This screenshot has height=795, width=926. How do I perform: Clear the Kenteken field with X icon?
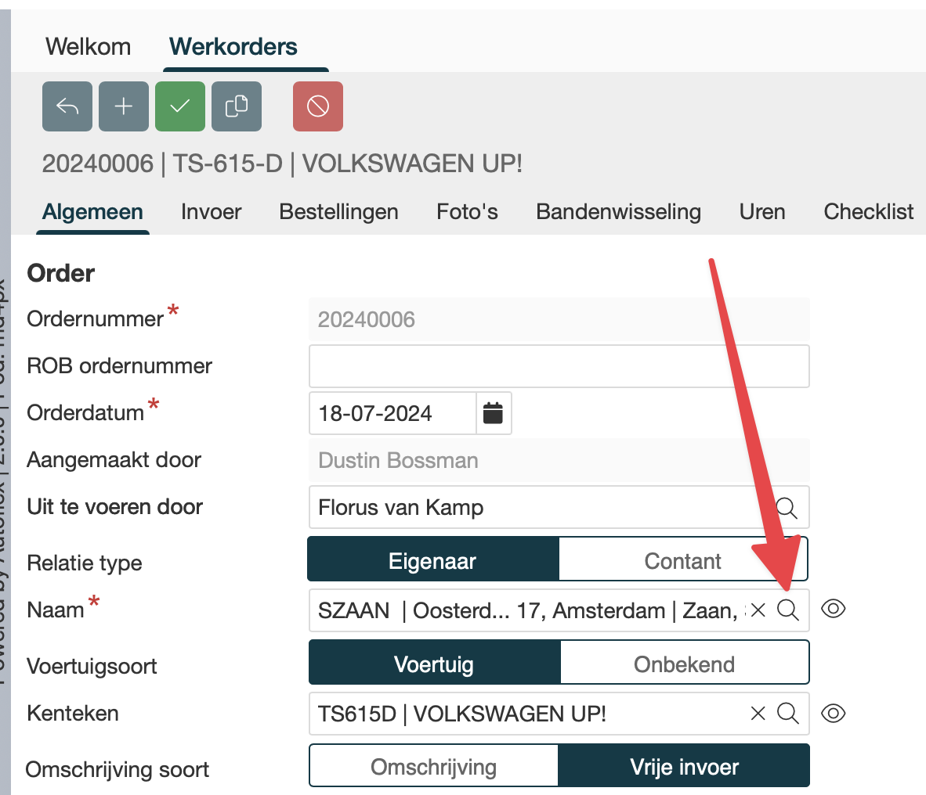coord(758,714)
